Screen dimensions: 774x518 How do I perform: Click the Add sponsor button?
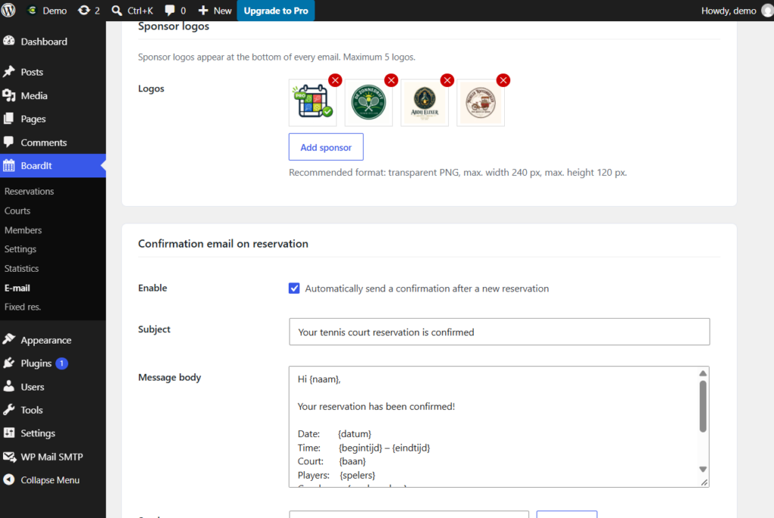click(x=326, y=147)
